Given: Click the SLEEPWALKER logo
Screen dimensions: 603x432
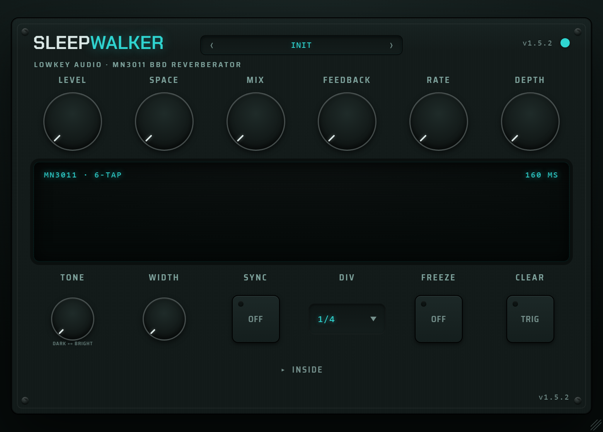Looking at the screenshot, I should coord(99,43).
